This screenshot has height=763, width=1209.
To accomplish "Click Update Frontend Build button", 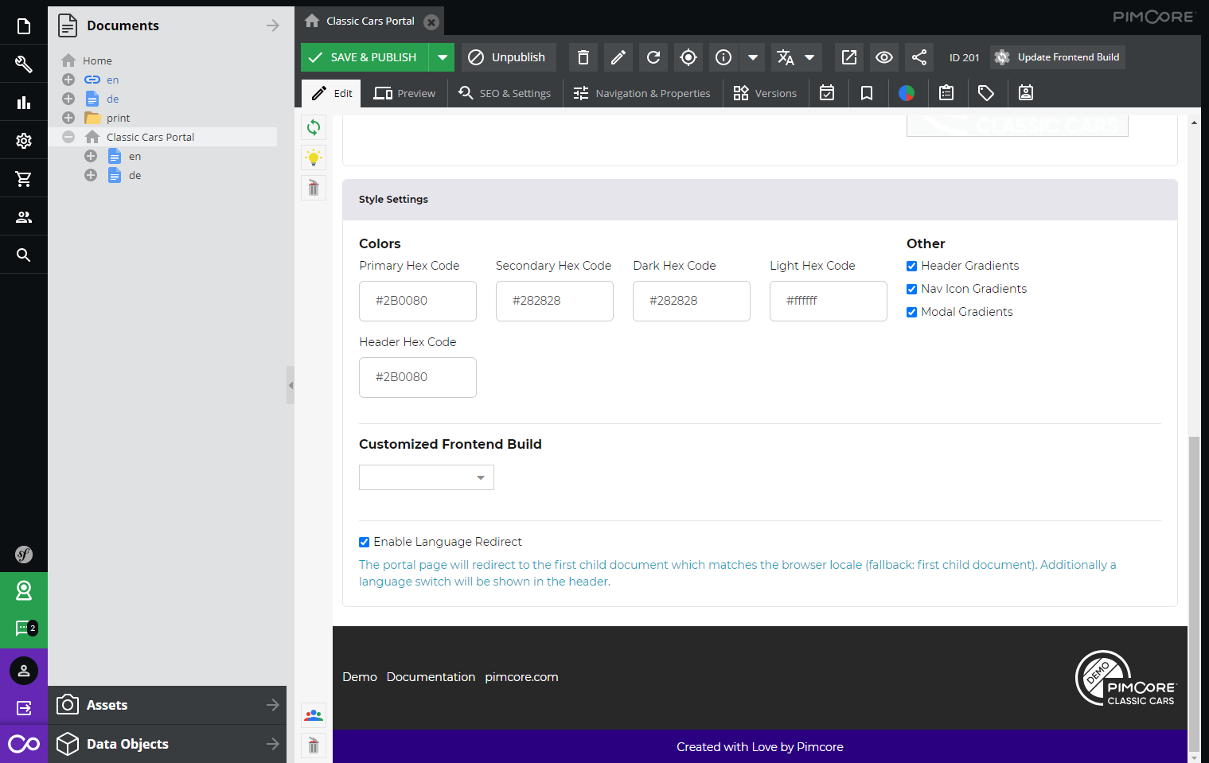I will [1058, 57].
